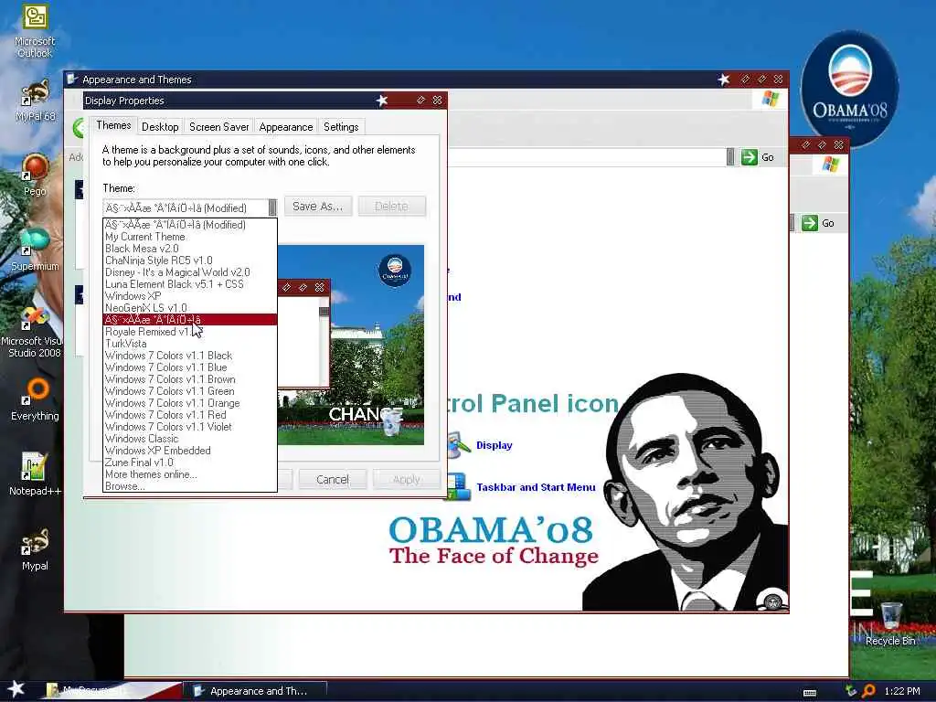The image size is (936, 702).
Task: Pick Windows 7 Colors v1.1 Red
Action: tap(190, 415)
